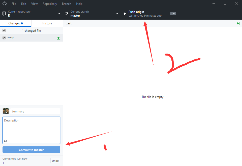242x166 pixels.
Task: Uncheck the ttest file checkbox
Action: click(4, 38)
